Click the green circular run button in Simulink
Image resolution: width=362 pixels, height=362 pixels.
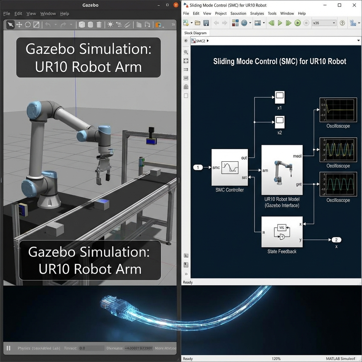[x=298, y=23]
